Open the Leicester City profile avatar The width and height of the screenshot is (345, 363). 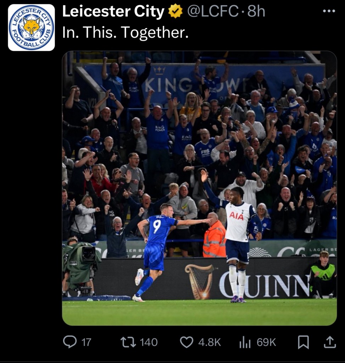pos(31,28)
